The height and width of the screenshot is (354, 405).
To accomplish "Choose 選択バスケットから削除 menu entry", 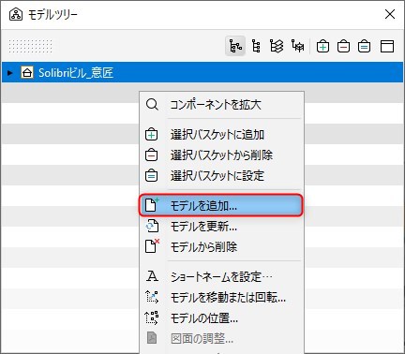I will (221, 155).
